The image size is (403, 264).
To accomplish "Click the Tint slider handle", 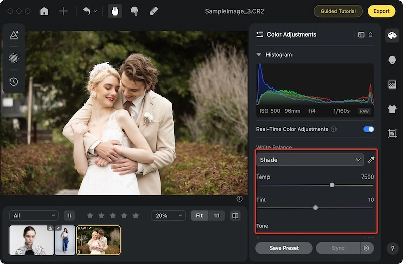I will pyautogui.click(x=315, y=208).
